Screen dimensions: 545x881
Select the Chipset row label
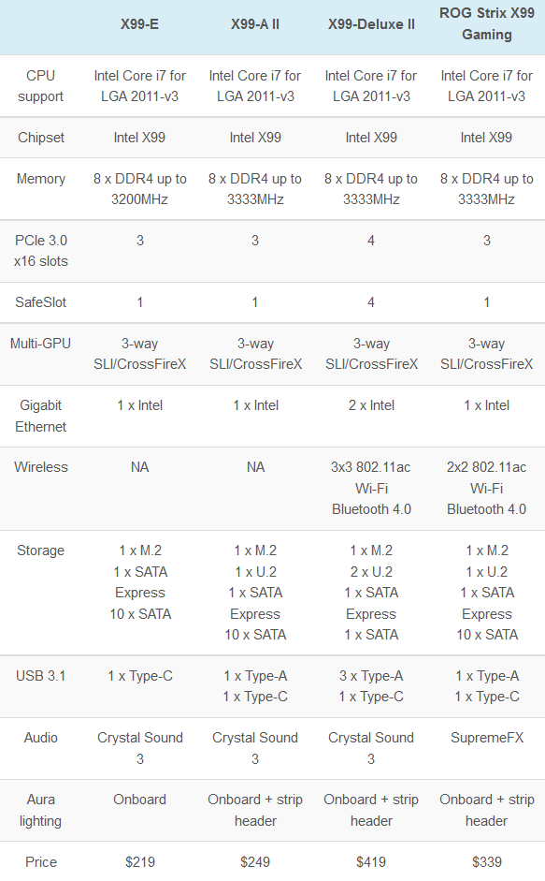pyautogui.click(x=40, y=138)
